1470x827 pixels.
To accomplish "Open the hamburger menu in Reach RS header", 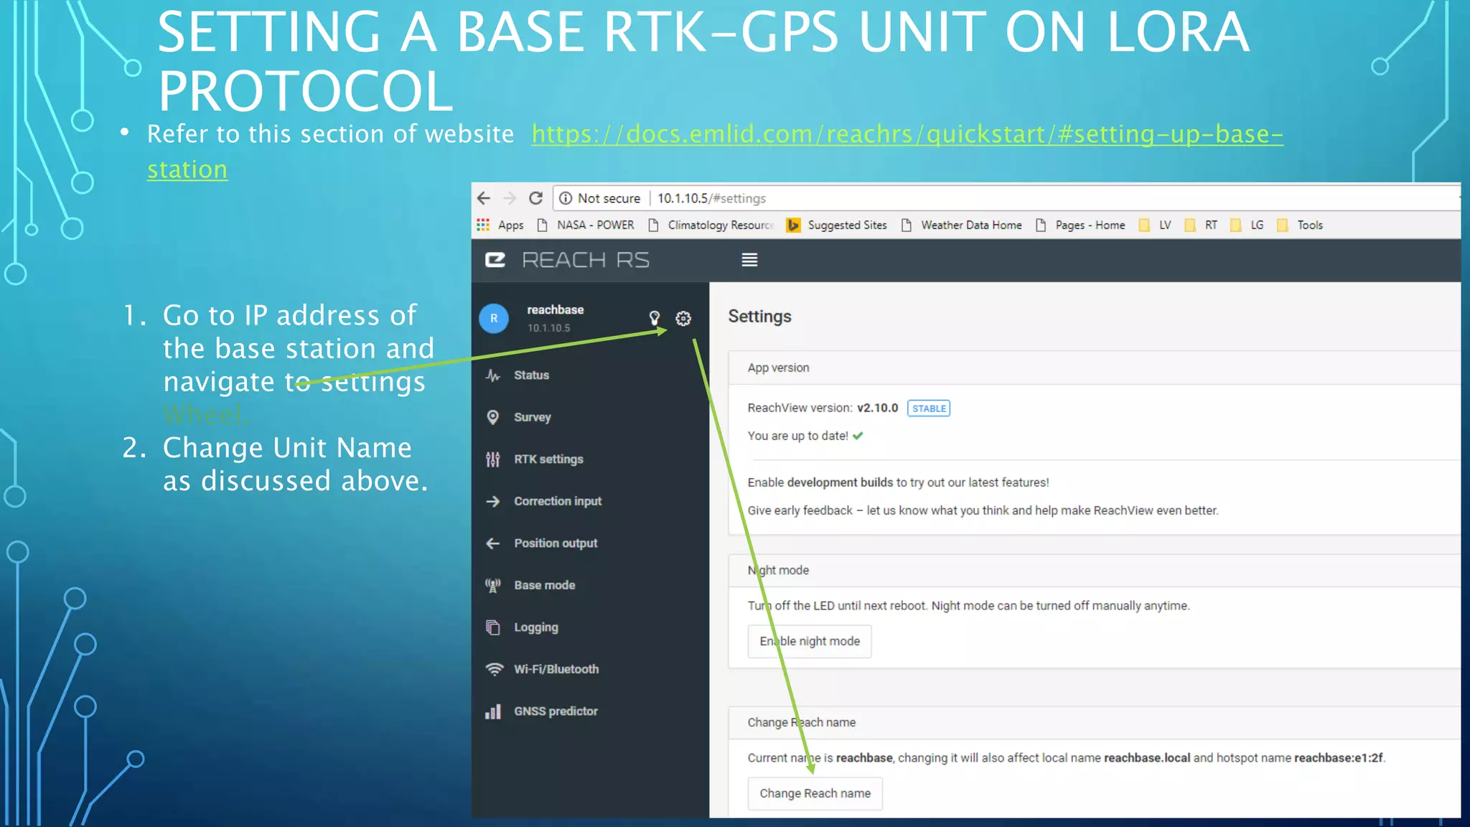I will coord(749,260).
